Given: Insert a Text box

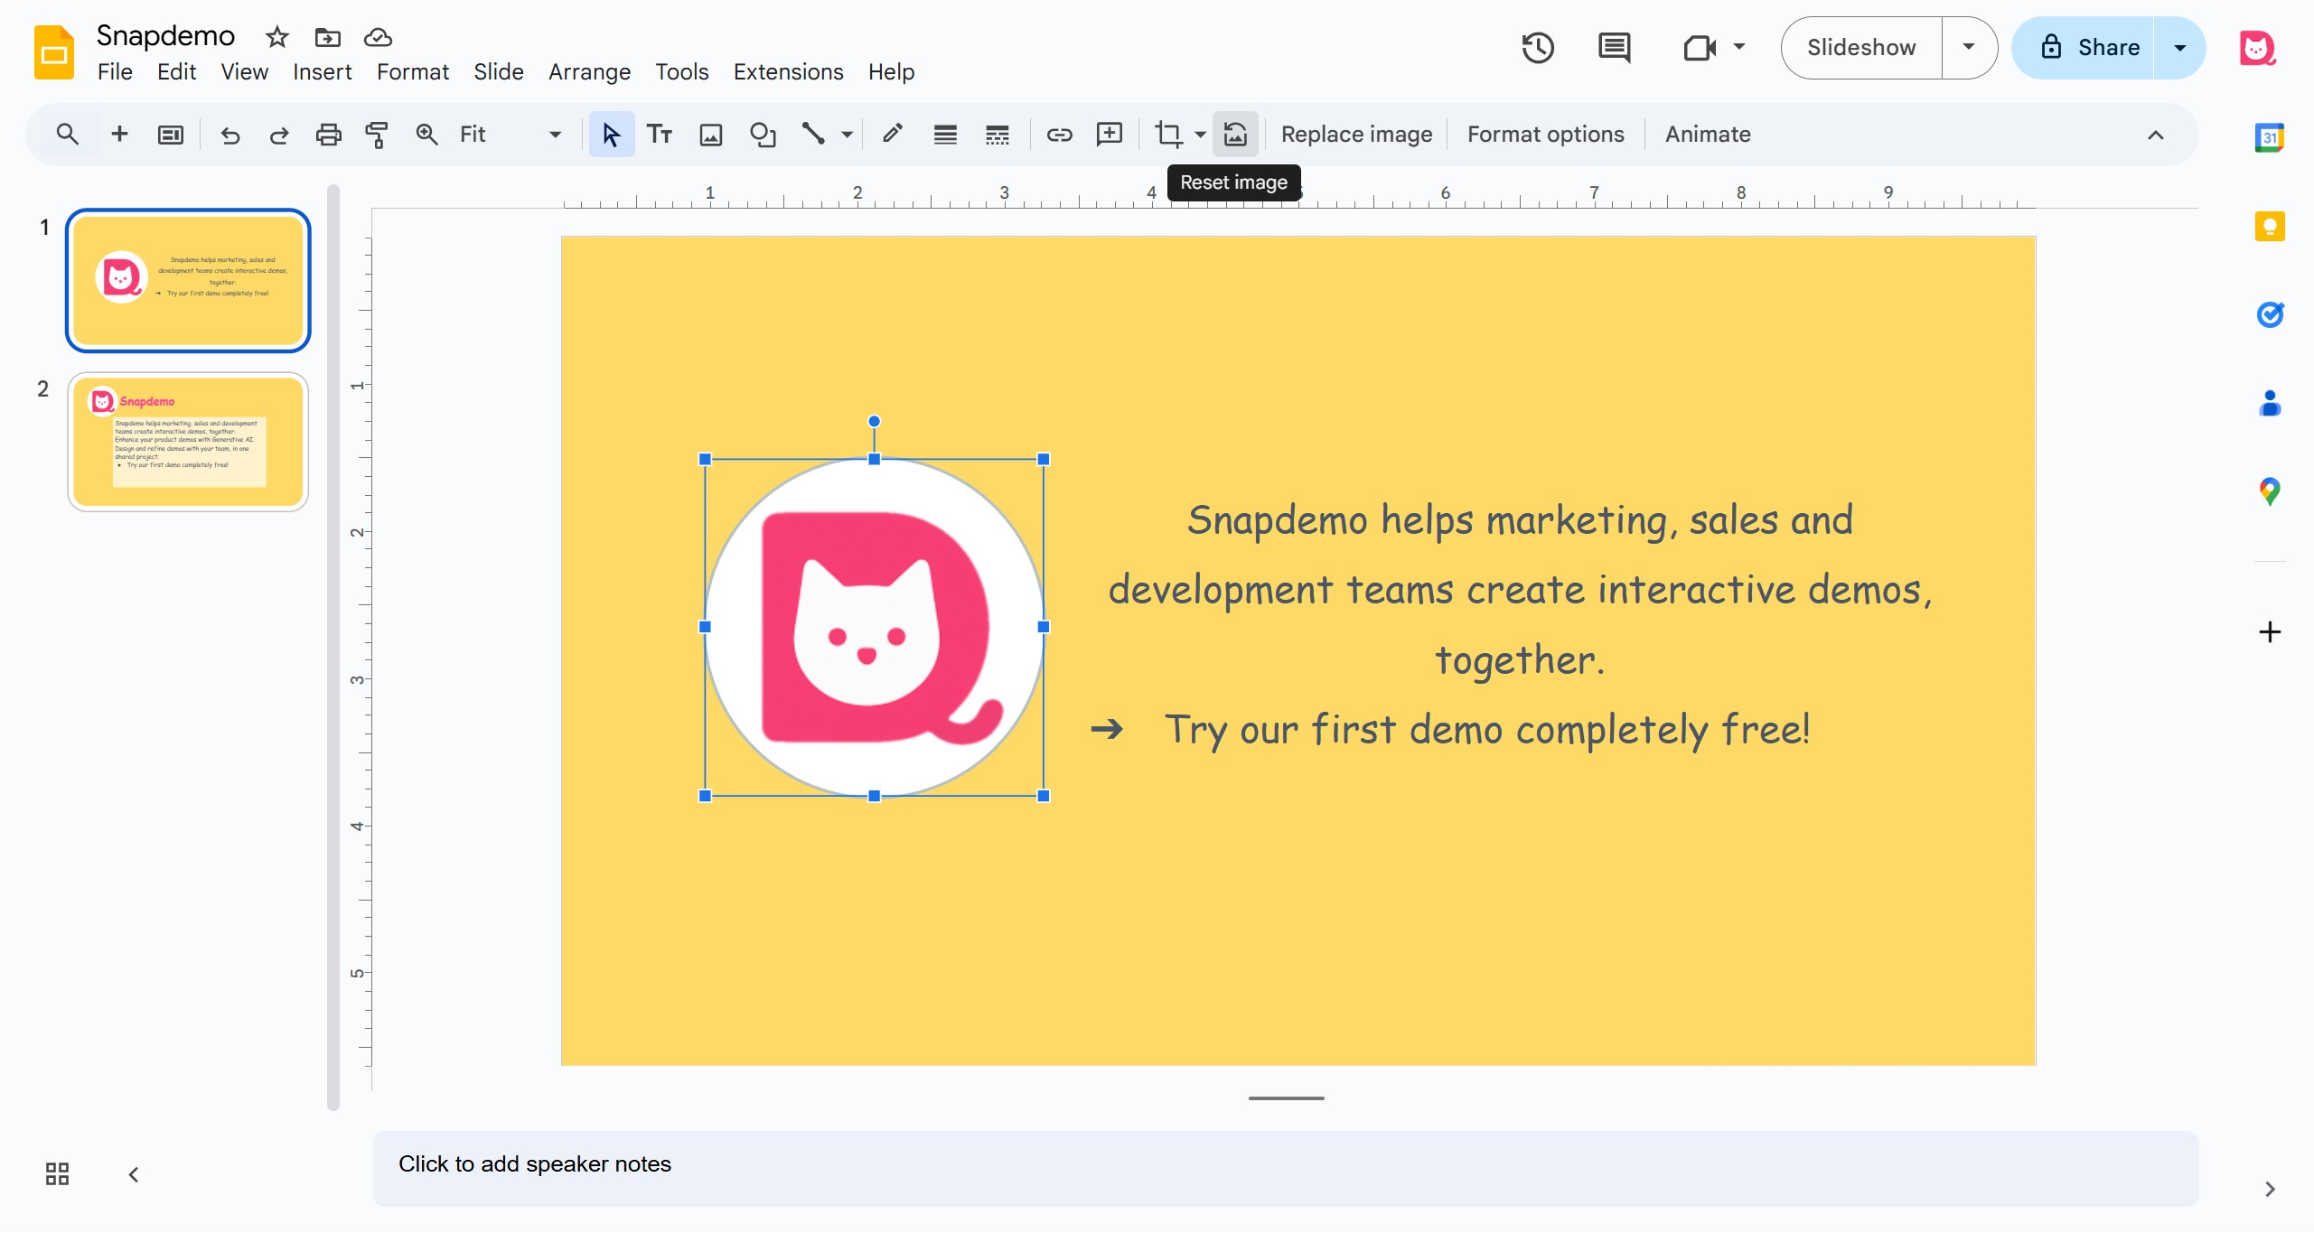Looking at the screenshot, I should click(x=660, y=135).
